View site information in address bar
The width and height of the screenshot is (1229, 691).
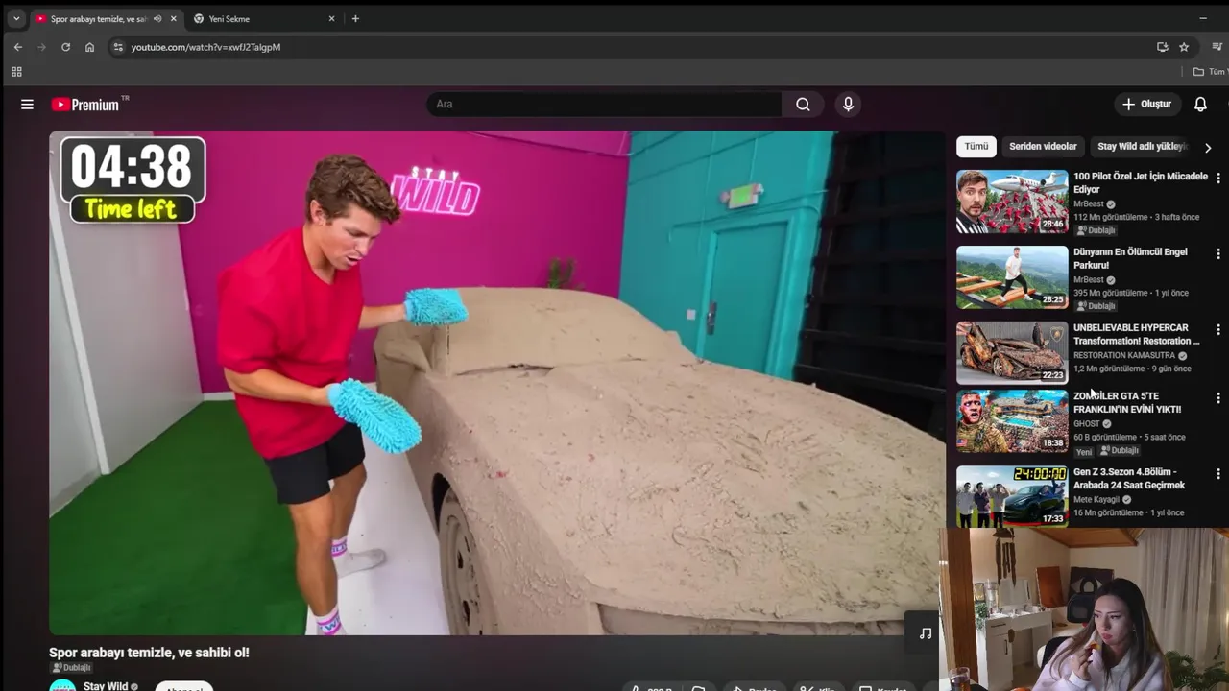point(117,47)
